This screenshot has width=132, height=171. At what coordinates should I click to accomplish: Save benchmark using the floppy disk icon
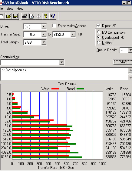15,16
